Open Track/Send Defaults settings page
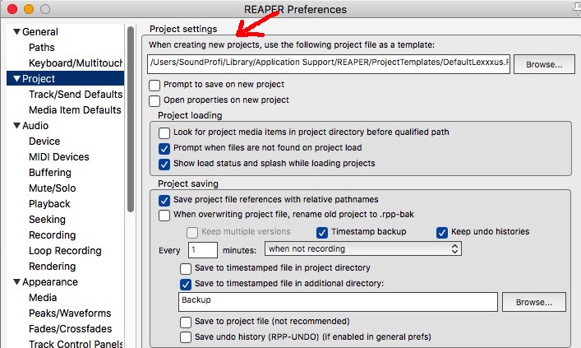581x348 pixels. click(x=75, y=95)
